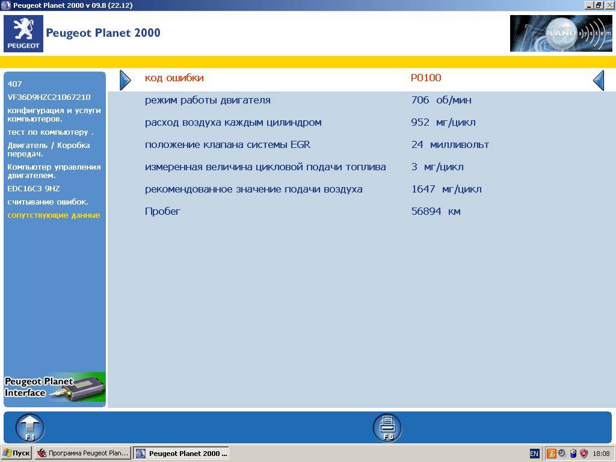This screenshot has height=462, width=616.
Task: Click the тест по компьютеру sidebar entry
Action: [51, 132]
